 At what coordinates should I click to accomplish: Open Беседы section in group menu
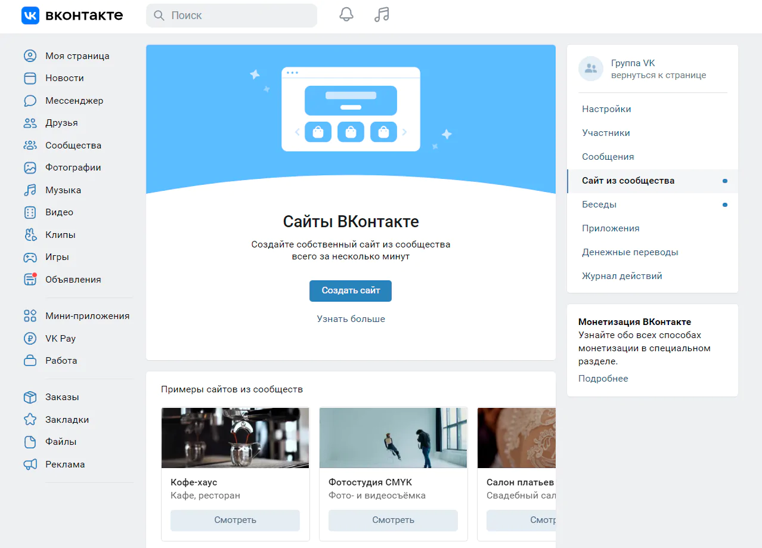click(x=599, y=205)
